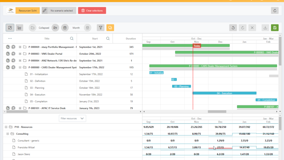284x160 pixels.
Task: Expand project P-000069 stazy Portfolio Management
Action: click(x=20, y=47)
